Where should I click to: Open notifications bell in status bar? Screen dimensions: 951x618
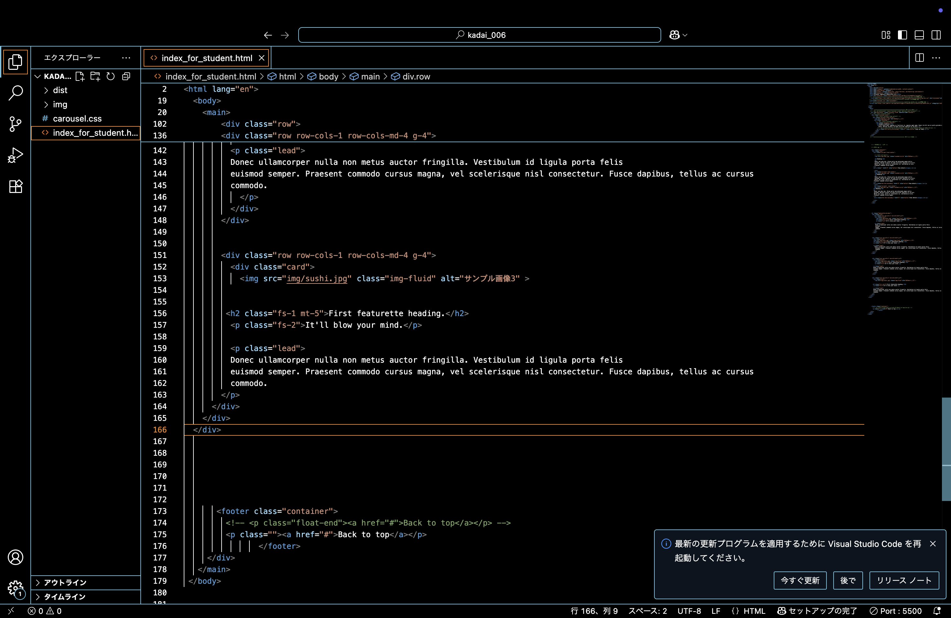937,611
